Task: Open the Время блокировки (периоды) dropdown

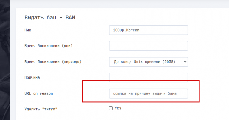Action: [148, 62]
